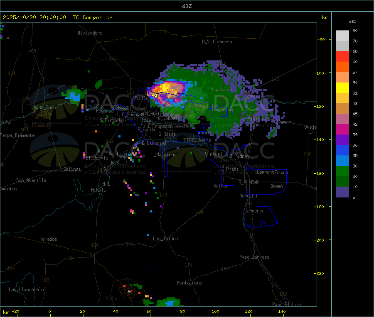
Task: Click the Co_Diamante location label
Action: click(38, 125)
